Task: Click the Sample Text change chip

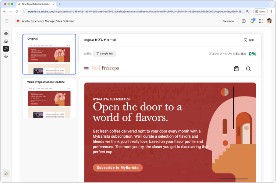Action: click(x=105, y=53)
